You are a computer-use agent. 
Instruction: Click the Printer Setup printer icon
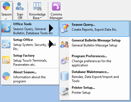click(x=65, y=92)
